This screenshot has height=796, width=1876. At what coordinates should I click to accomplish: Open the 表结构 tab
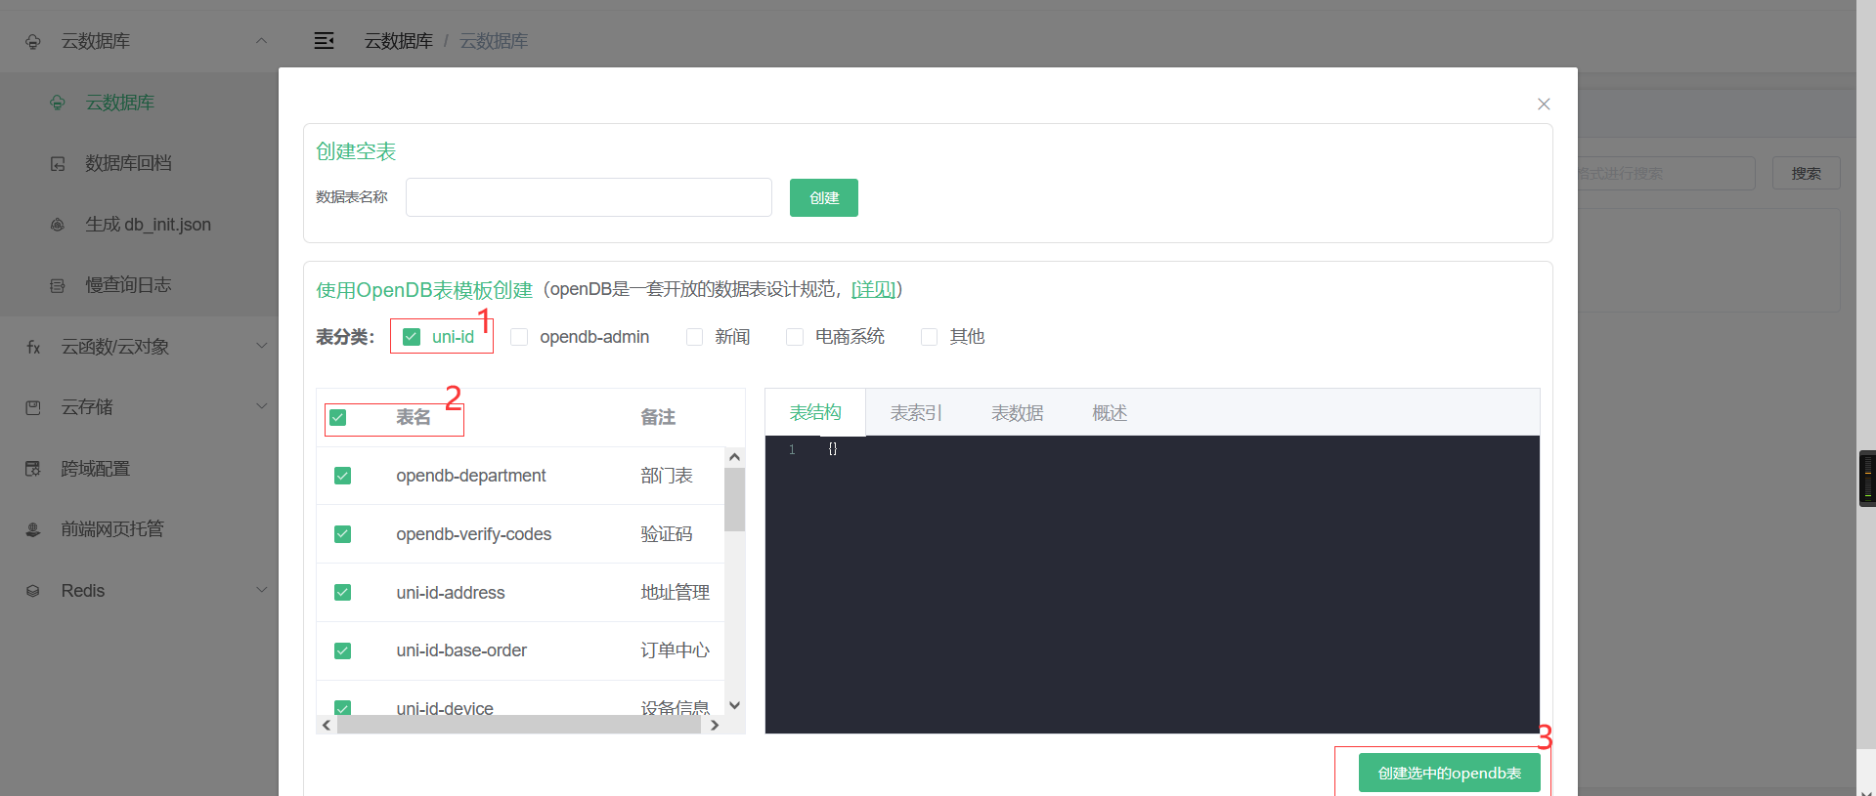point(815,412)
